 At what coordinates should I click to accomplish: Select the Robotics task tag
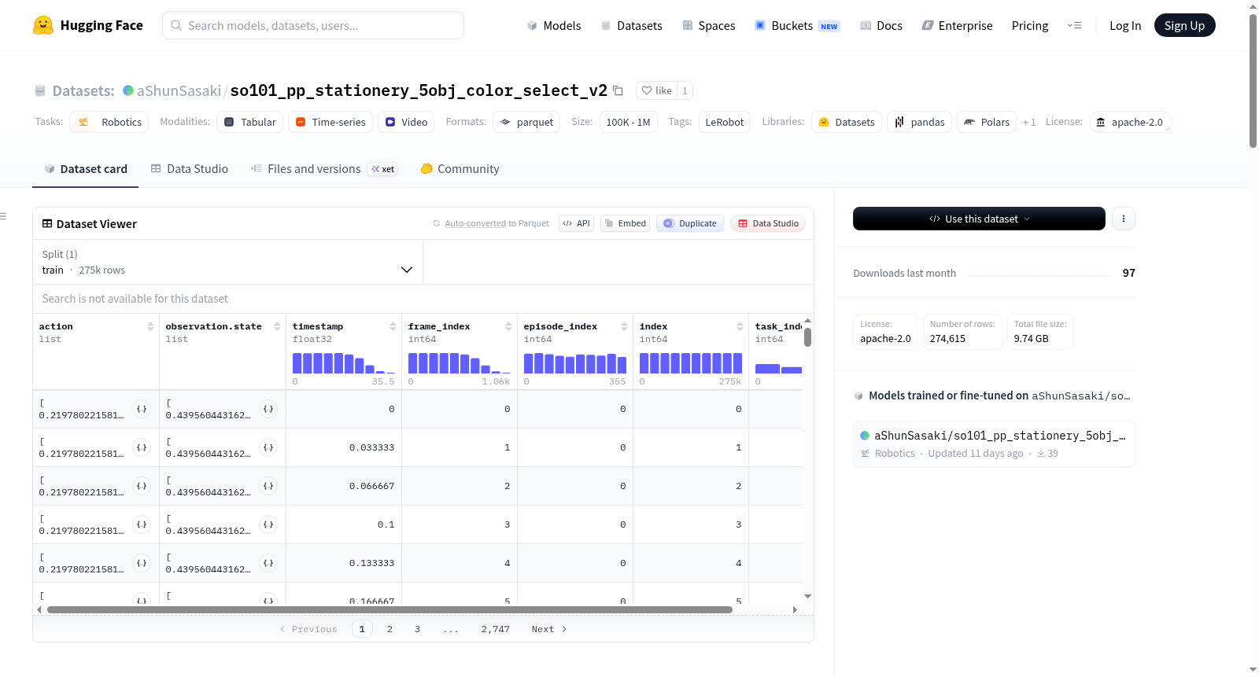click(x=109, y=122)
